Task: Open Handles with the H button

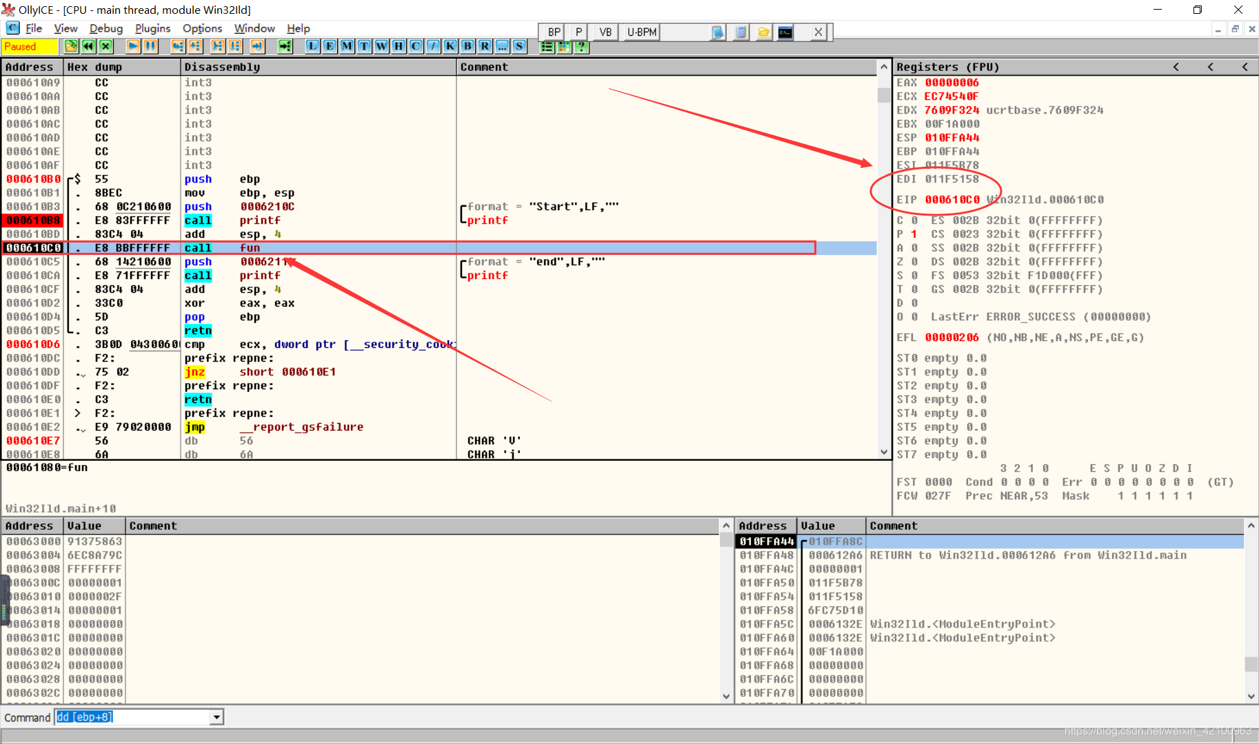Action: (x=399, y=46)
